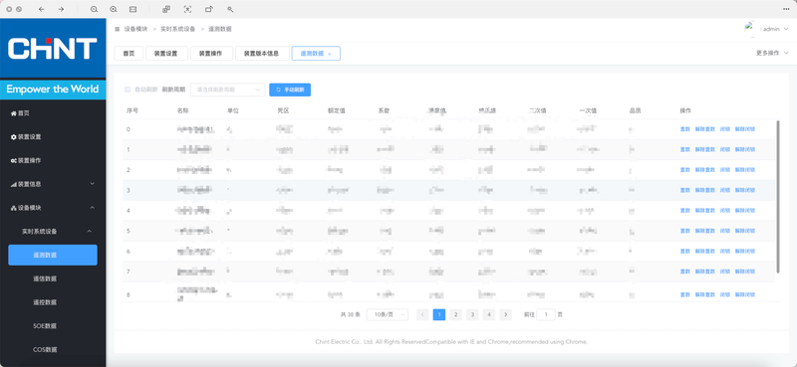Viewport: 797px width, 367px height.
Task: Click the hierarchy icon beside 设备模块
Action: [x=14, y=208]
